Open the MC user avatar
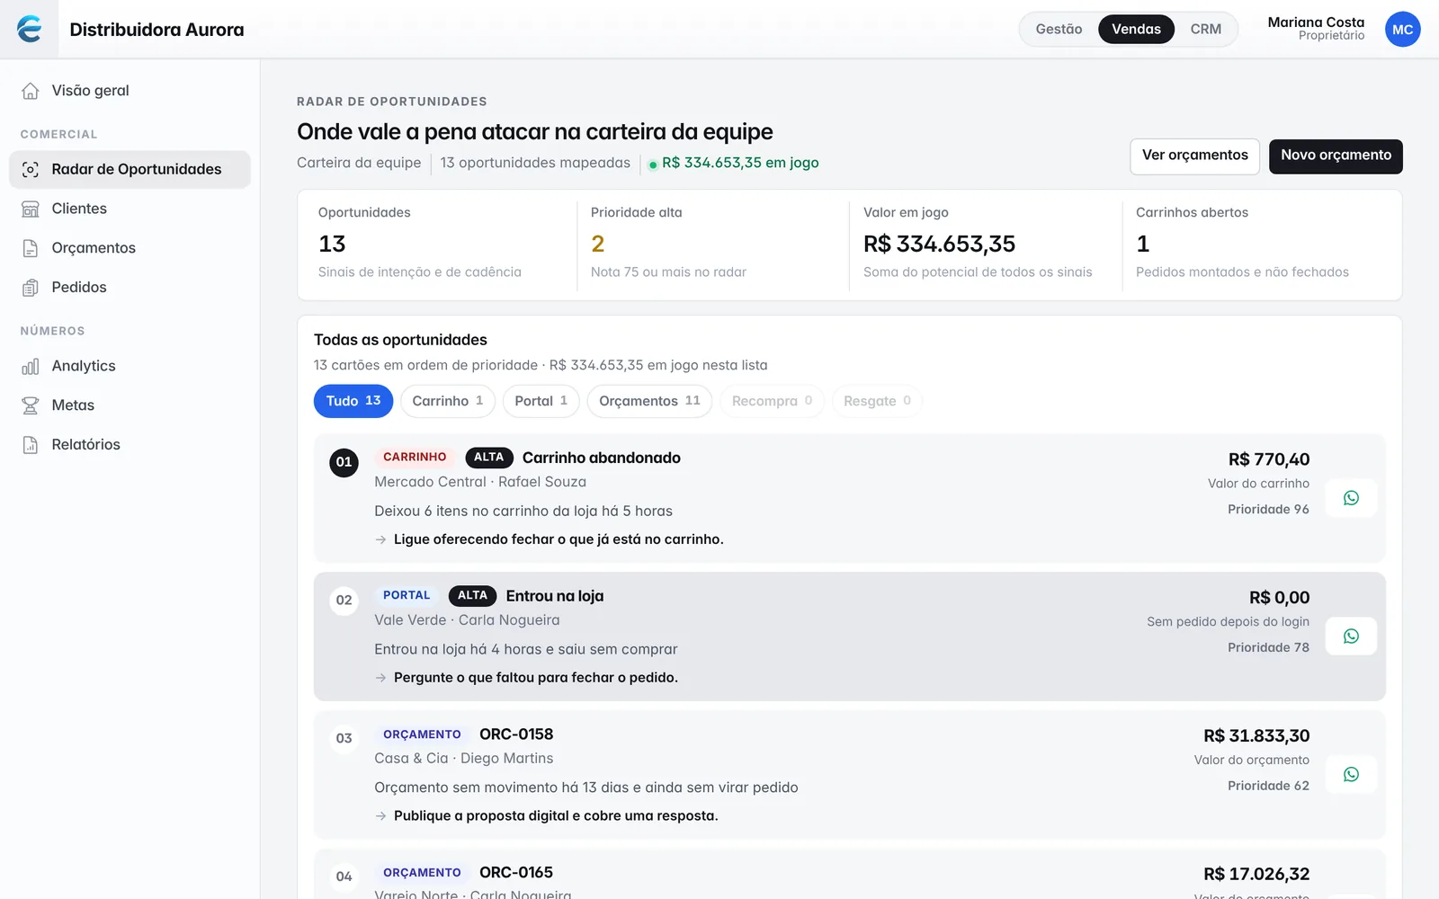Viewport: 1439px width, 899px height. [x=1402, y=30]
